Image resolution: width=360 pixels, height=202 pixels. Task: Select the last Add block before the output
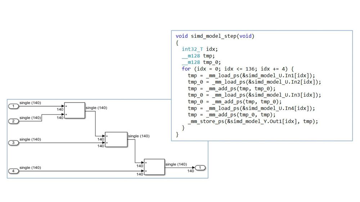coord(154,167)
